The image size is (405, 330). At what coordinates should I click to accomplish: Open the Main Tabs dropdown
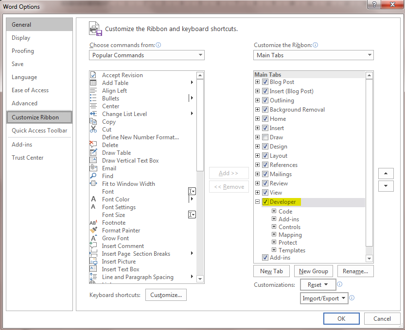tap(313, 55)
